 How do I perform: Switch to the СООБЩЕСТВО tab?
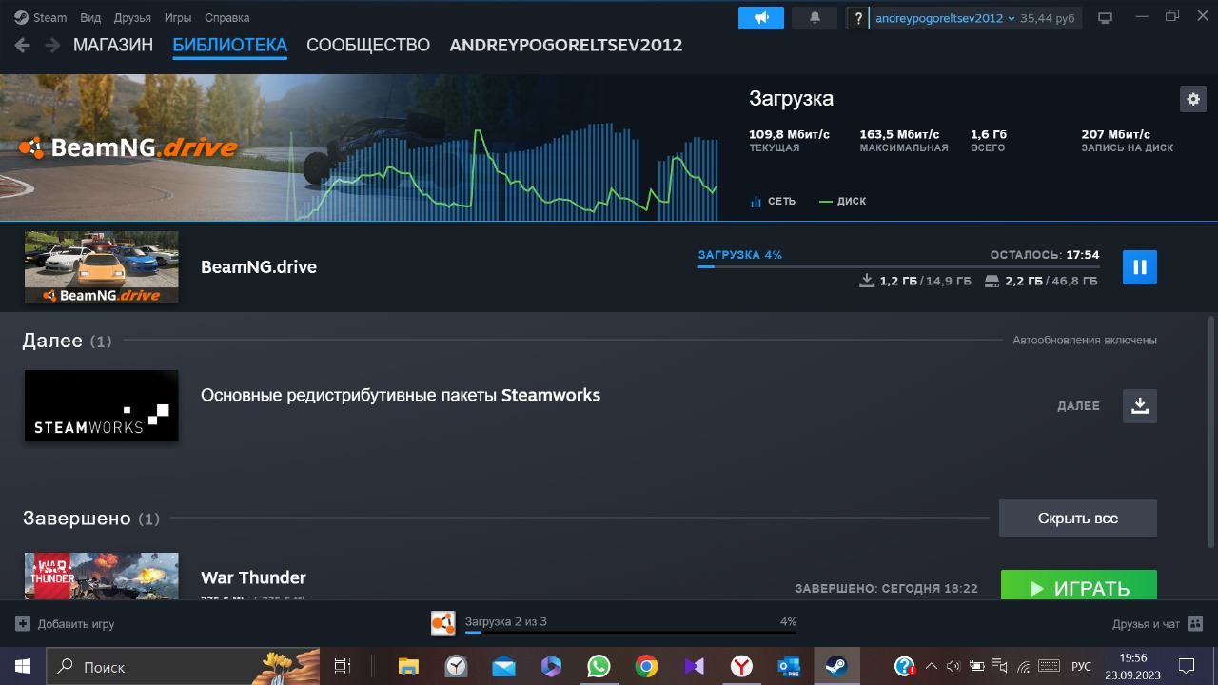tap(368, 45)
